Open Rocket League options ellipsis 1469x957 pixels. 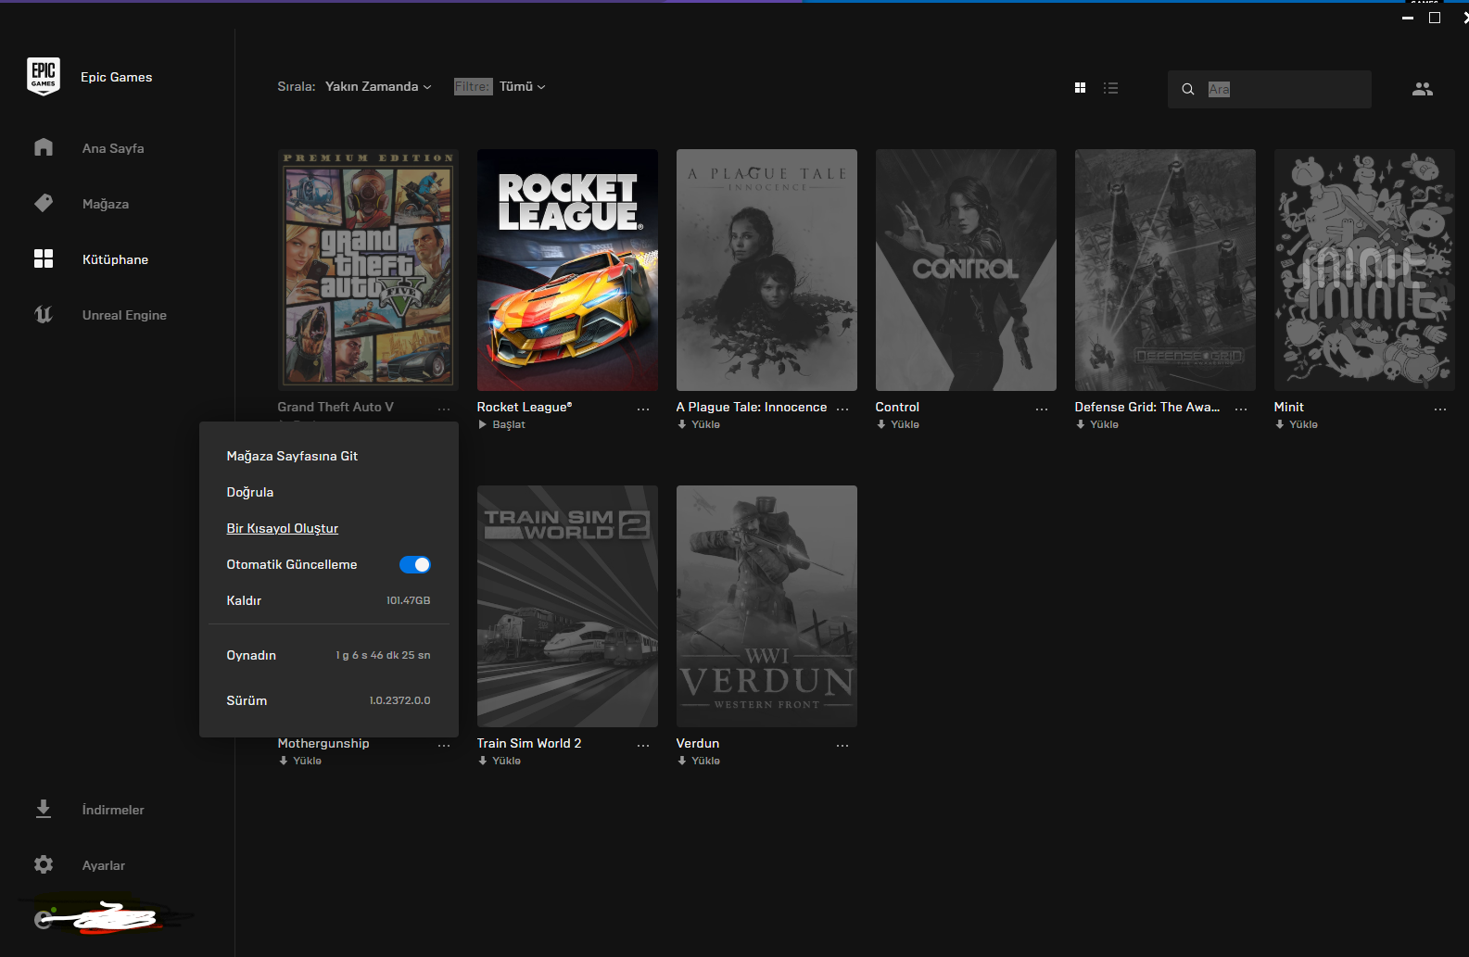pos(643,409)
